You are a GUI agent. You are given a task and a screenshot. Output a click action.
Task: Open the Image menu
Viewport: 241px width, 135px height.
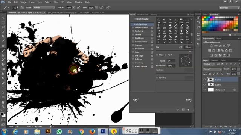pyautogui.click(x=23, y=2)
